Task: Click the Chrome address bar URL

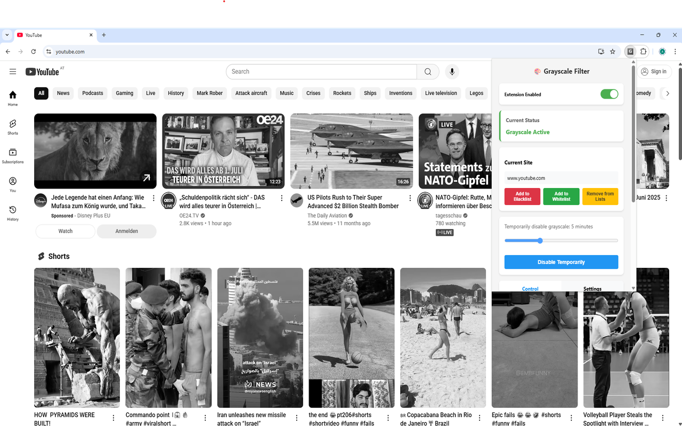Action: pyautogui.click(x=70, y=52)
